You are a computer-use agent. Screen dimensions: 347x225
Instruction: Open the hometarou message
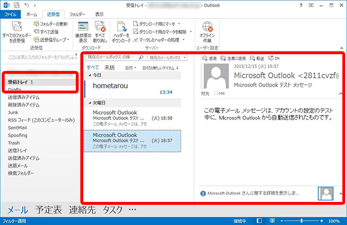click(132, 89)
